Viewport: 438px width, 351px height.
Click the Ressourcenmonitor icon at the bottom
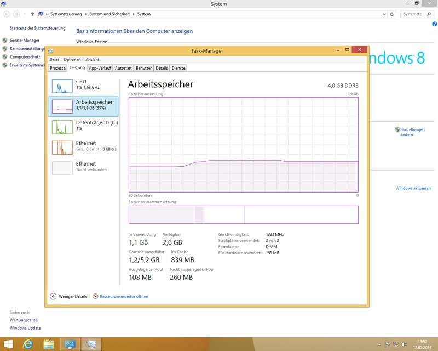[95, 296]
